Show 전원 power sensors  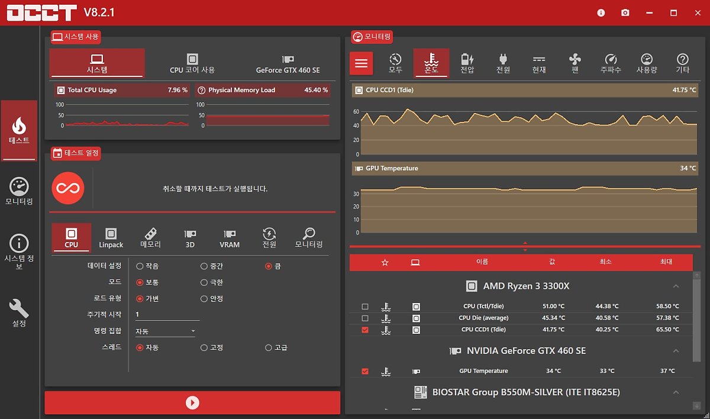pos(504,63)
